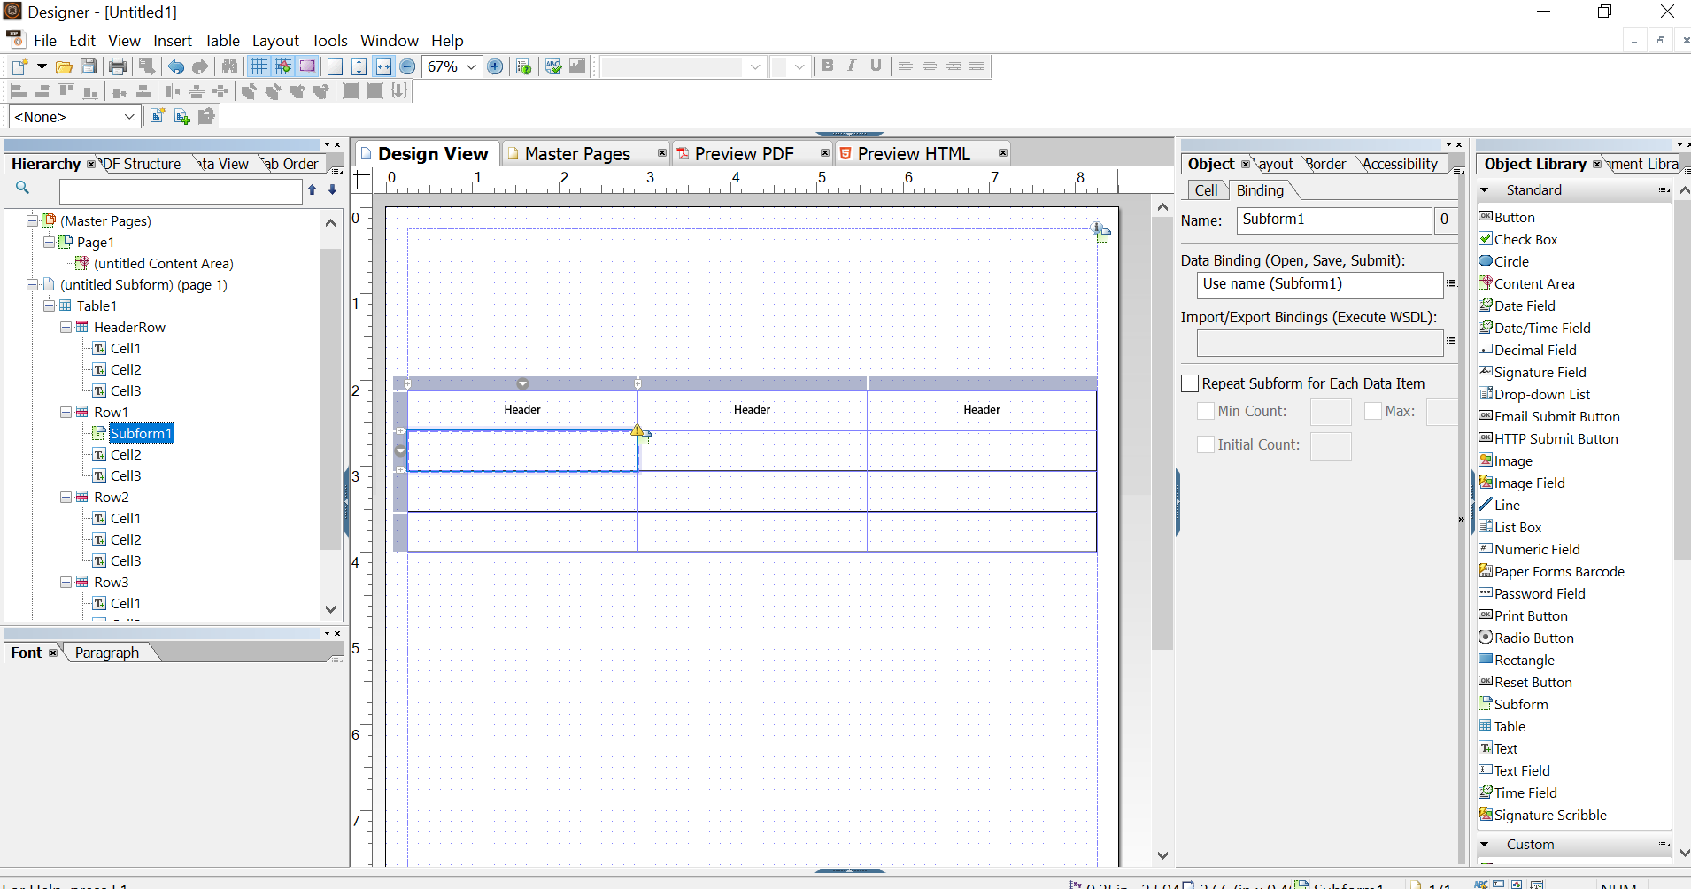1691x889 pixels.
Task: Open the Table menu
Action: pos(222,41)
